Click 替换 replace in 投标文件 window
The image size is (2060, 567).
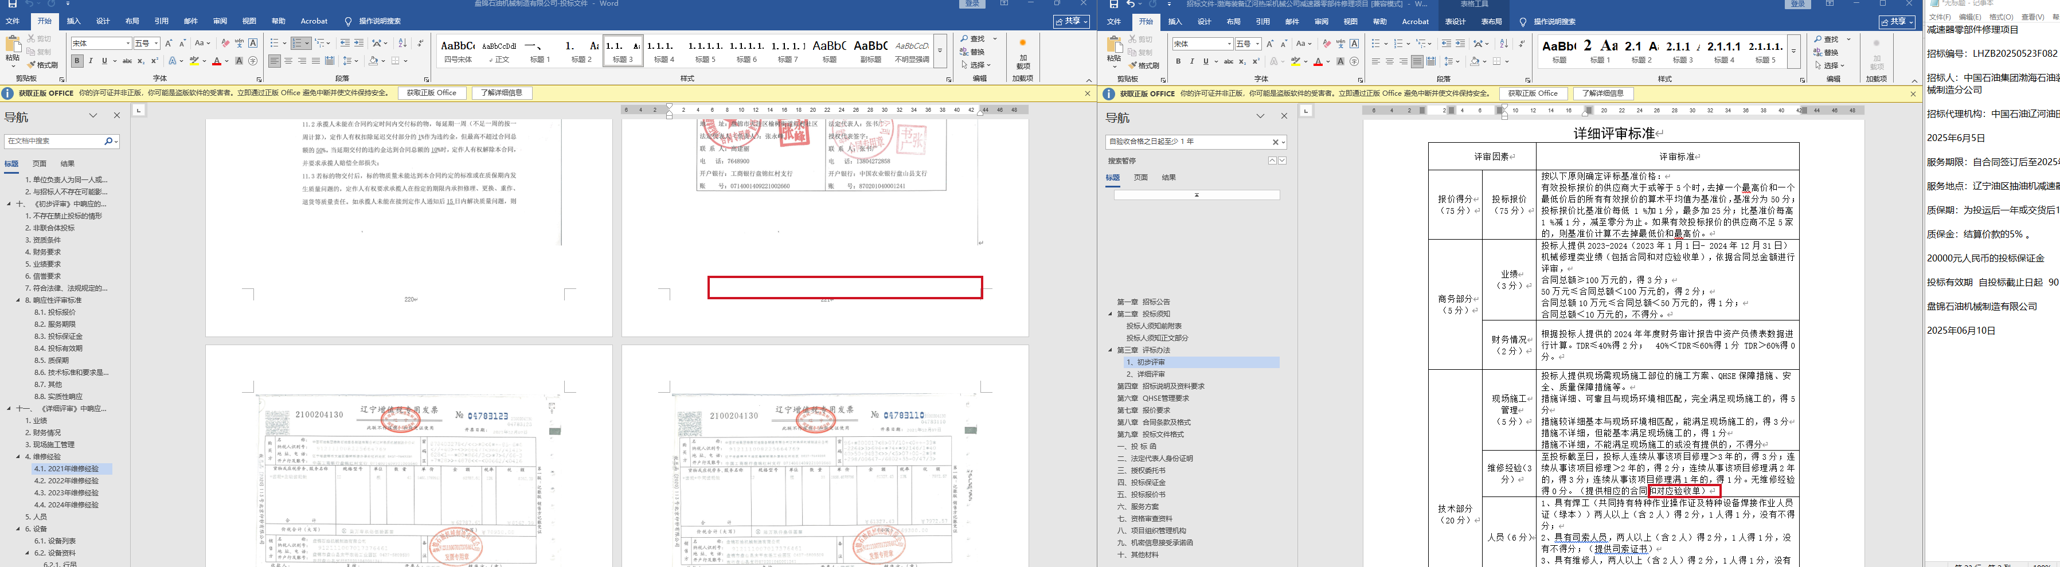pos(972,52)
